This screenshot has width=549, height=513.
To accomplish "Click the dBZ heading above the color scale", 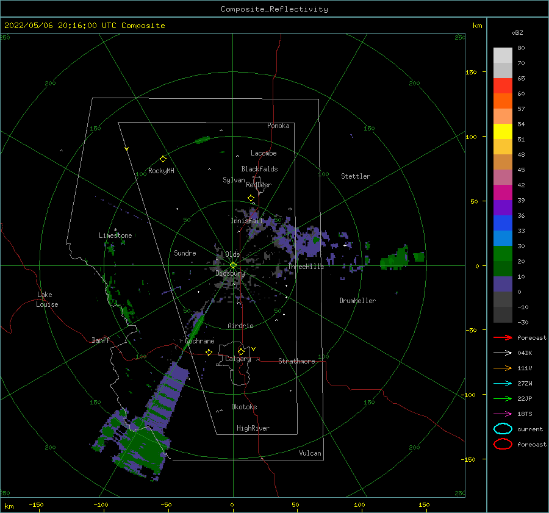I will coord(517,32).
